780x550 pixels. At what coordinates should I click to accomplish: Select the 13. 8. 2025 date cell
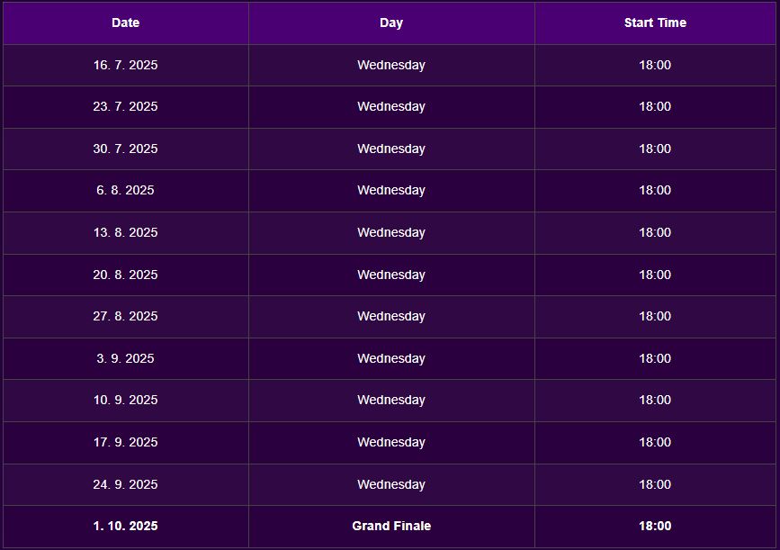coord(126,232)
